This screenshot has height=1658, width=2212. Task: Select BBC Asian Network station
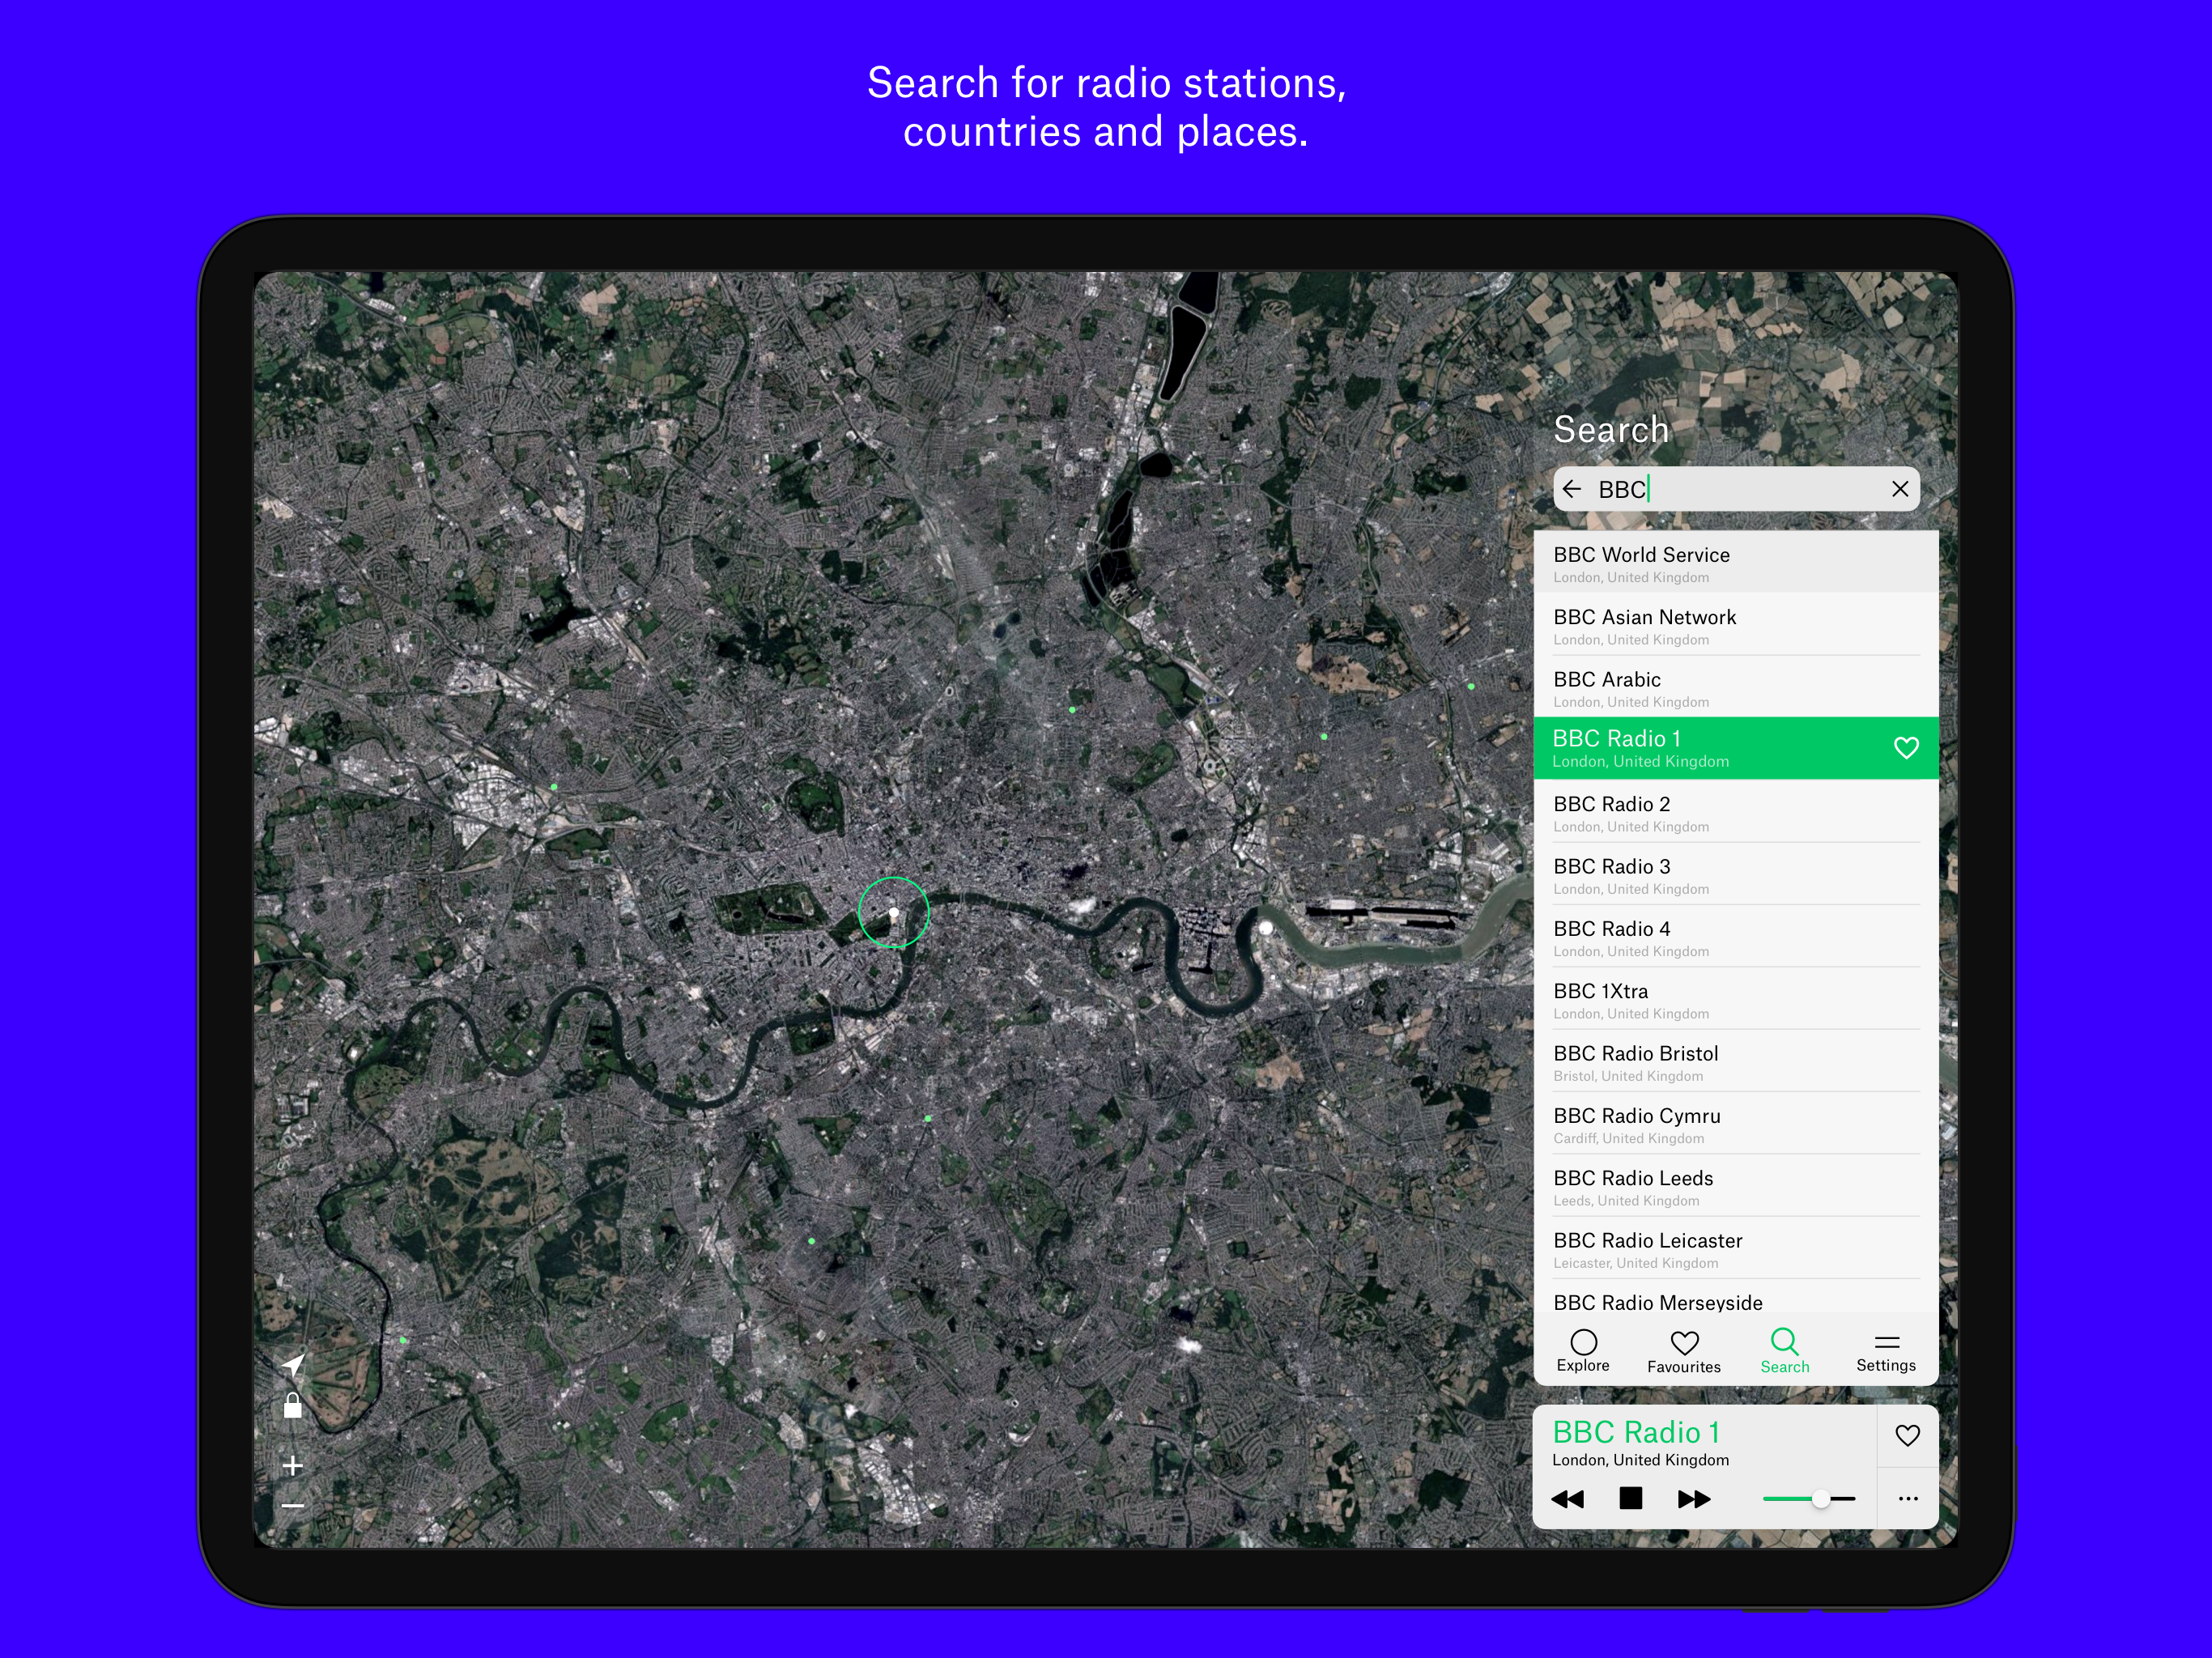point(1736,625)
